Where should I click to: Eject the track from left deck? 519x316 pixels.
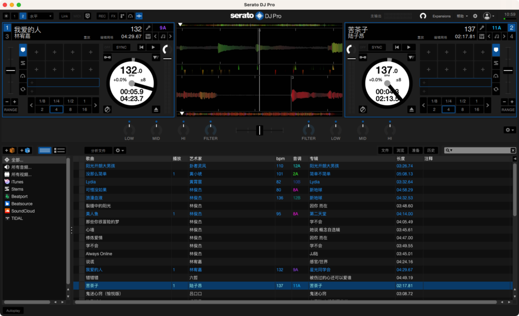point(157,109)
